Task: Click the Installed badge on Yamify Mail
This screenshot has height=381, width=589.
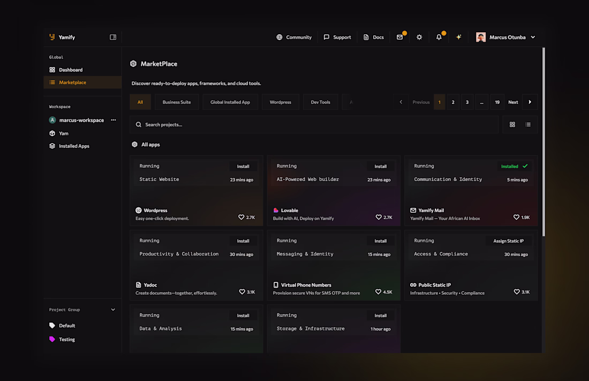Action: click(514, 166)
